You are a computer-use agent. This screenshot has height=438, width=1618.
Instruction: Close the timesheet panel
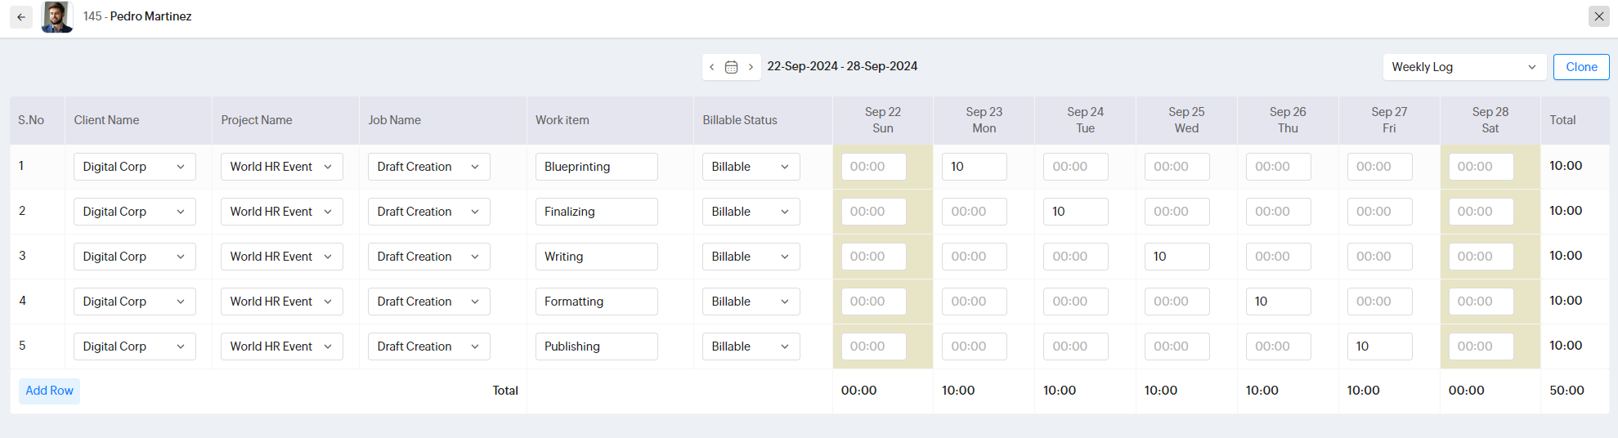click(x=1599, y=16)
